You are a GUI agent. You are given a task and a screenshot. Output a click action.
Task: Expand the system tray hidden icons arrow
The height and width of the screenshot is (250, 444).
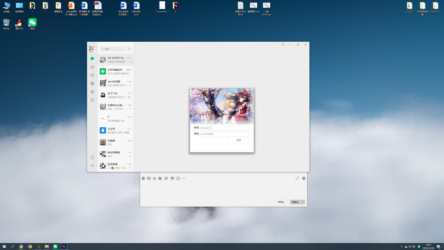(402, 247)
